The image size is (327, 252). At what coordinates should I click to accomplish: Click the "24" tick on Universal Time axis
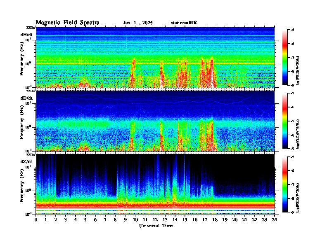click(275, 219)
